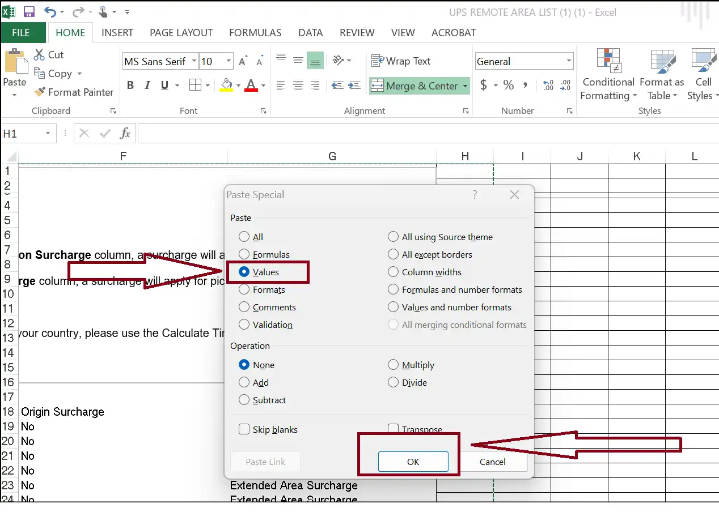
Task: Click Increase Indent icon
Action: tap(355, 86)
